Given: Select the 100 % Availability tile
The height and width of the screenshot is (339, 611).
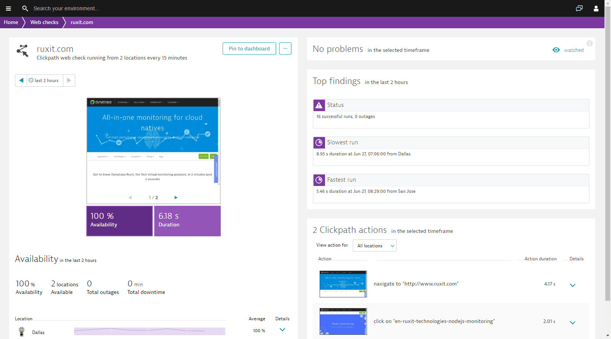Looking at the screenshot, I should coord(120,221).
